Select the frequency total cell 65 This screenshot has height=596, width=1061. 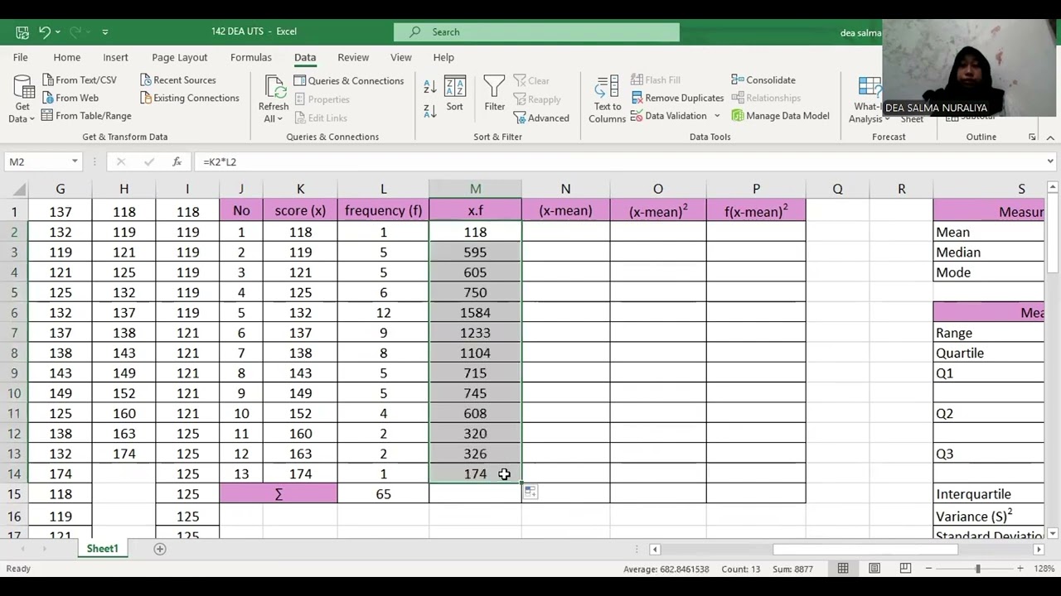(383, 494)
